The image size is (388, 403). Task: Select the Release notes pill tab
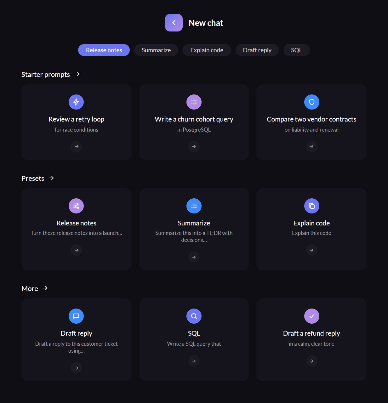tap(104, 50)
